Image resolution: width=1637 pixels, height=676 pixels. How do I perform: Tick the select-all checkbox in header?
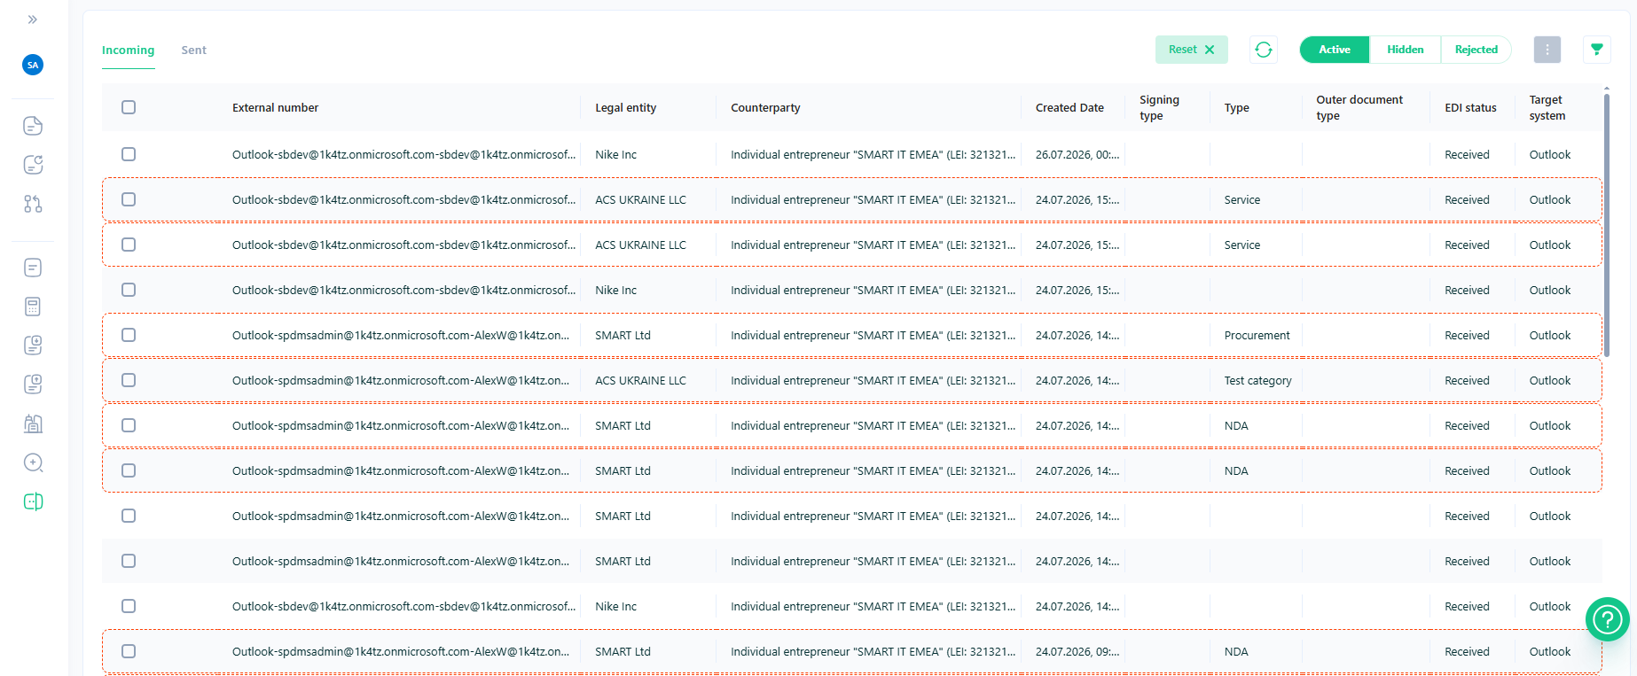point(129,107)
